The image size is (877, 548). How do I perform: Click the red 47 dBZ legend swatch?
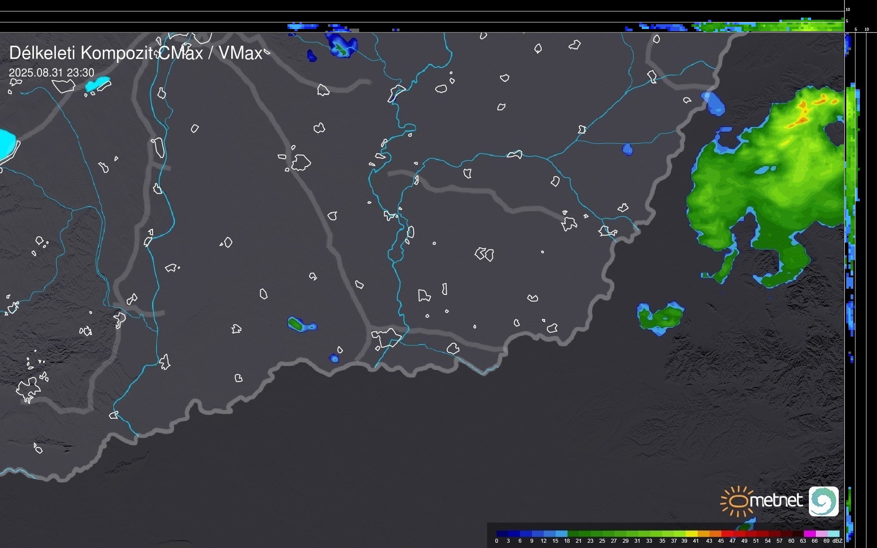coord(739,534)
